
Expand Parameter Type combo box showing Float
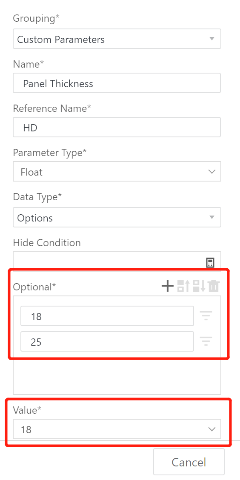tap(117, 171)
